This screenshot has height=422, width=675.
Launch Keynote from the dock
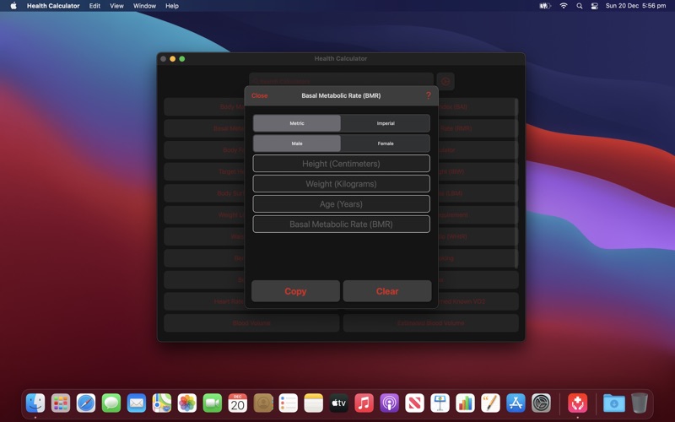(x=440, y=403)
